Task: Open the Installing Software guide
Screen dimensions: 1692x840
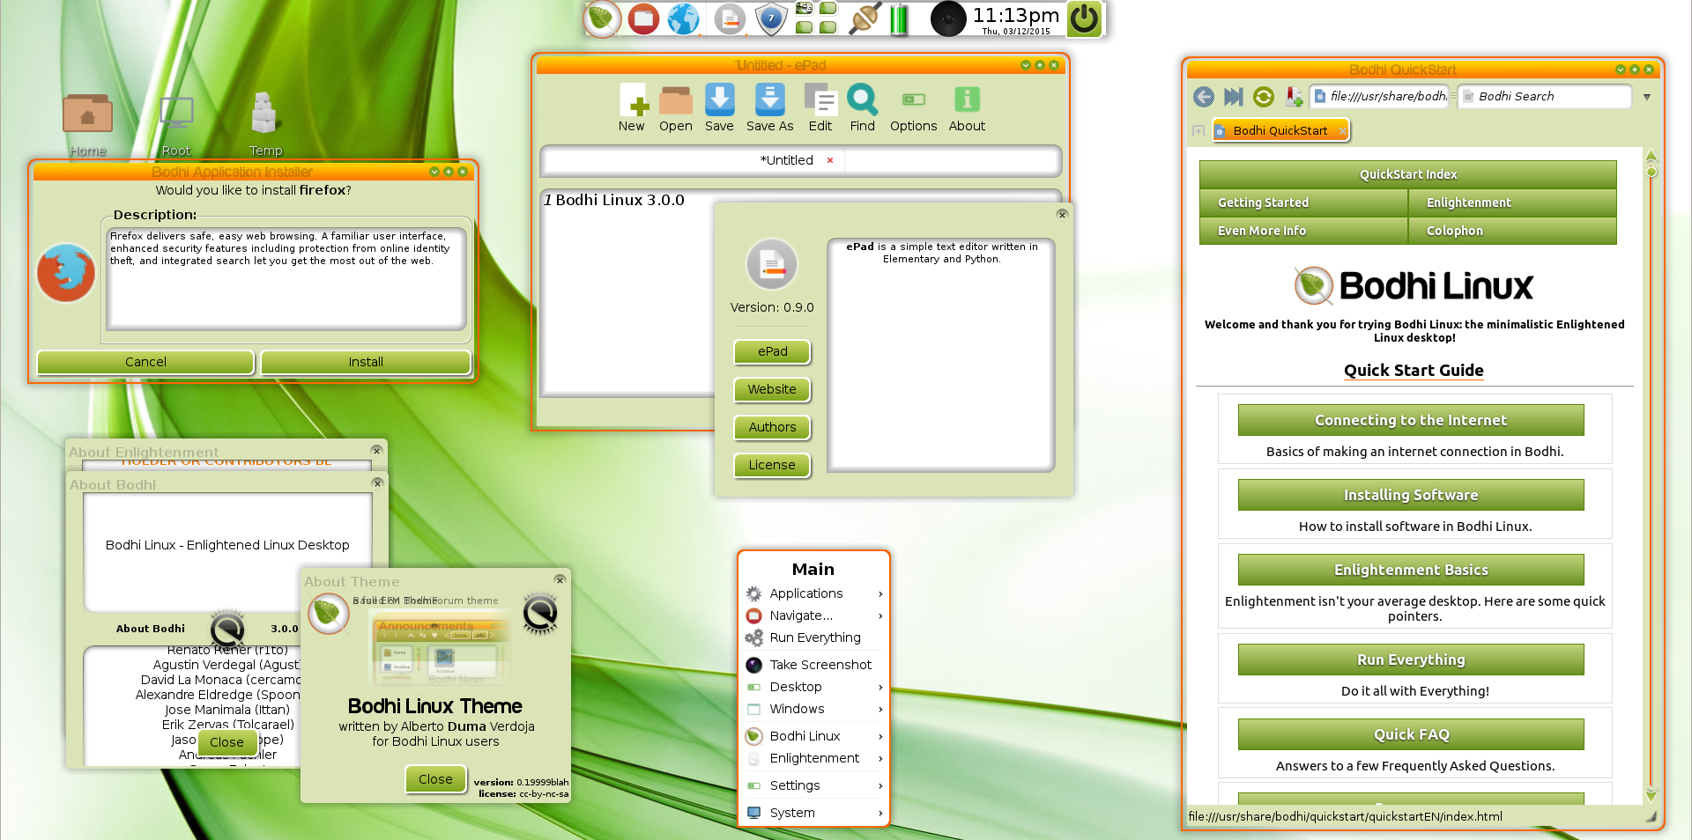Action: pos(1411,495)
